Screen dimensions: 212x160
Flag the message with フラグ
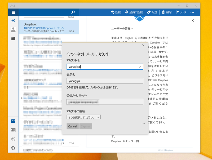[181, 12]
